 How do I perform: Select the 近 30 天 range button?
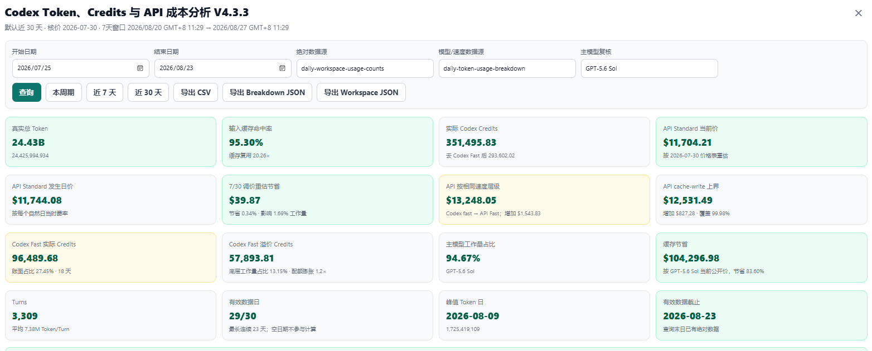pyautogui.click(x=148, y=92)
